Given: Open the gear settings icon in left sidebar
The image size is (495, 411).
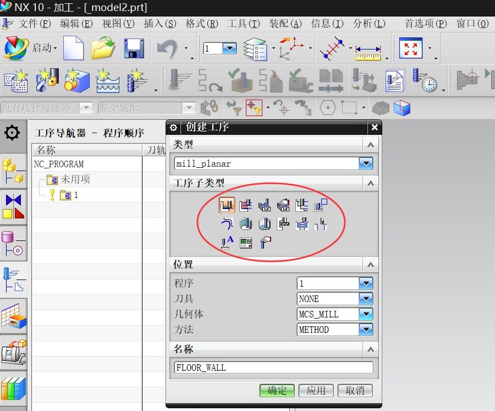Looking at the screenshot, I should point(12,133).
